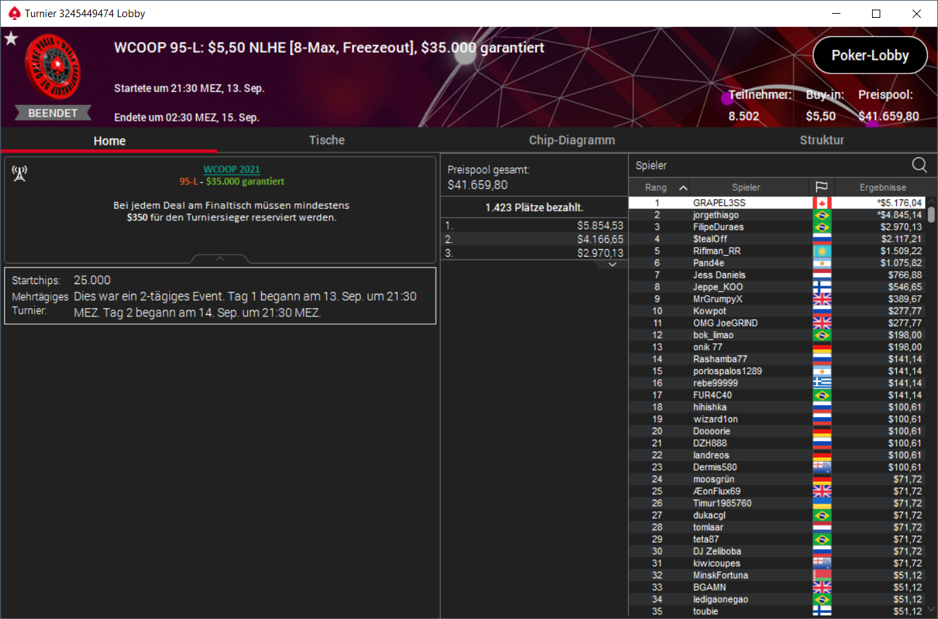The image size is (938, 619).
Task: Click the Brazil flag beside jorgethiago
Action: coord(822,215)
